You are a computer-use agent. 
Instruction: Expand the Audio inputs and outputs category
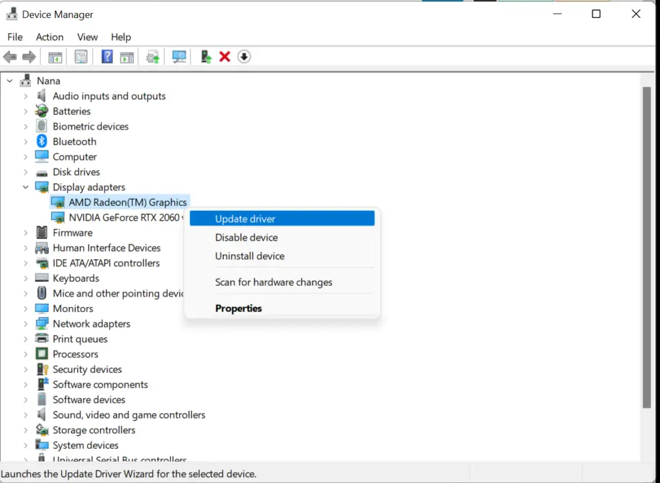26,96
